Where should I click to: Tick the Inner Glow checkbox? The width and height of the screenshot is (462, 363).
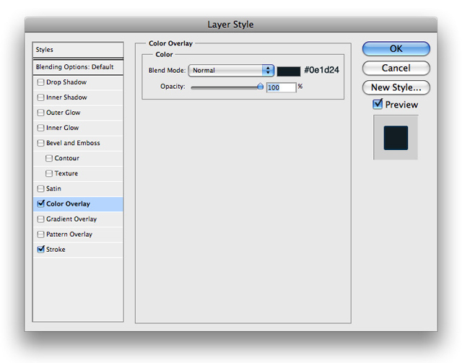[x=40, y=128]
